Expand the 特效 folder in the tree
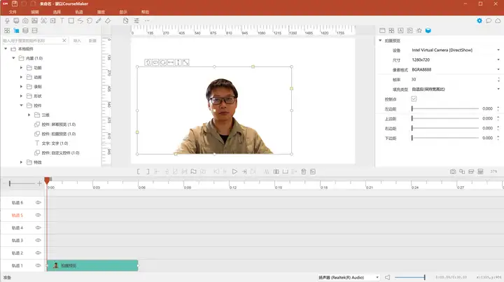 pyautogui.click(x=21, y=162)
